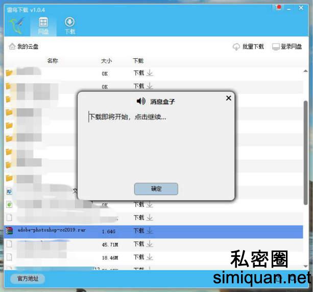Go to 我的云盘 home icon

[x=12, y=46]
